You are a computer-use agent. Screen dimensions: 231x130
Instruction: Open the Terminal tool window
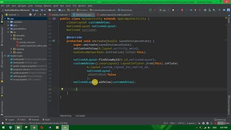(34, 120)
